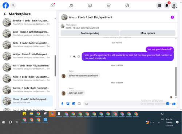This screenshot has width=182, height=134.
Task: Open the Loreen conversation
Action: tap(27, 90)
